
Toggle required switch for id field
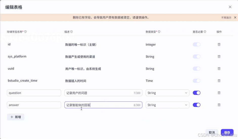197,44
